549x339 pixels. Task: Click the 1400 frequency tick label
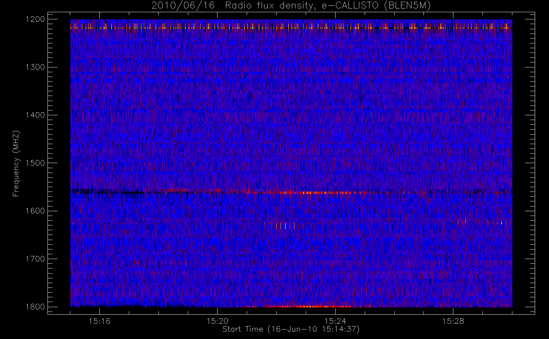(x=35, y=115)
